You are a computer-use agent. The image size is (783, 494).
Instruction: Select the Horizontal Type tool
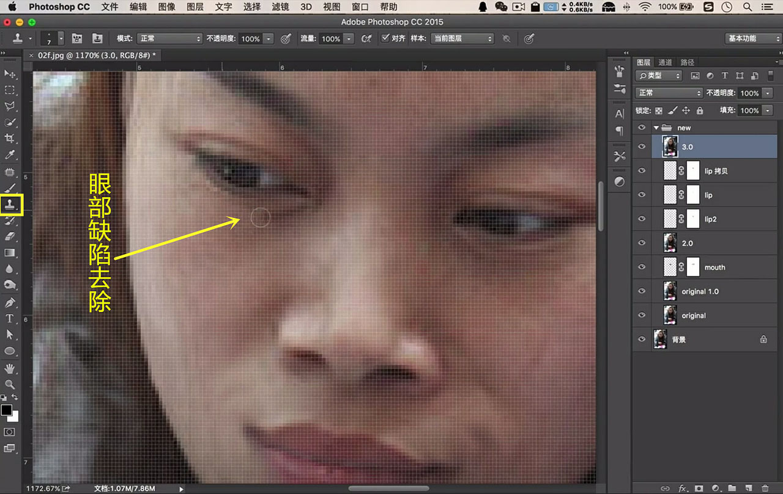point(10,318)
